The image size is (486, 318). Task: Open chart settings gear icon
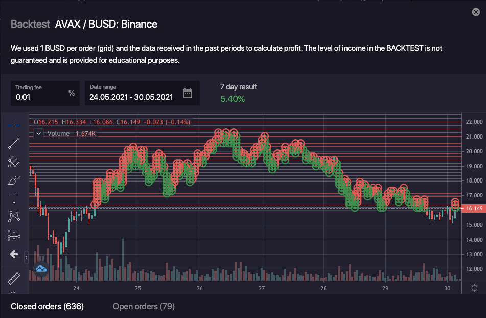point(474,288)
